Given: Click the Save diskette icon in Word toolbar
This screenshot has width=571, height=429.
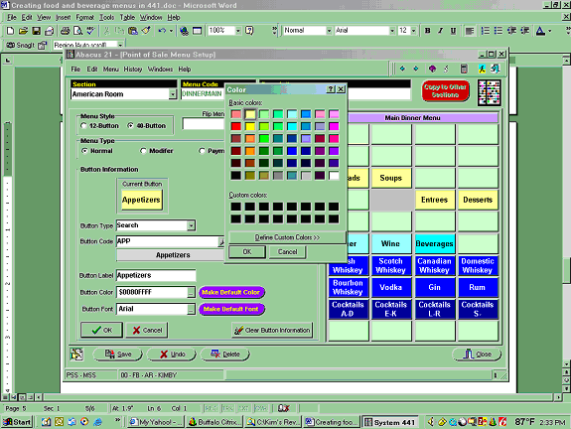Looking at the screenshot, I should click(36, 31).
